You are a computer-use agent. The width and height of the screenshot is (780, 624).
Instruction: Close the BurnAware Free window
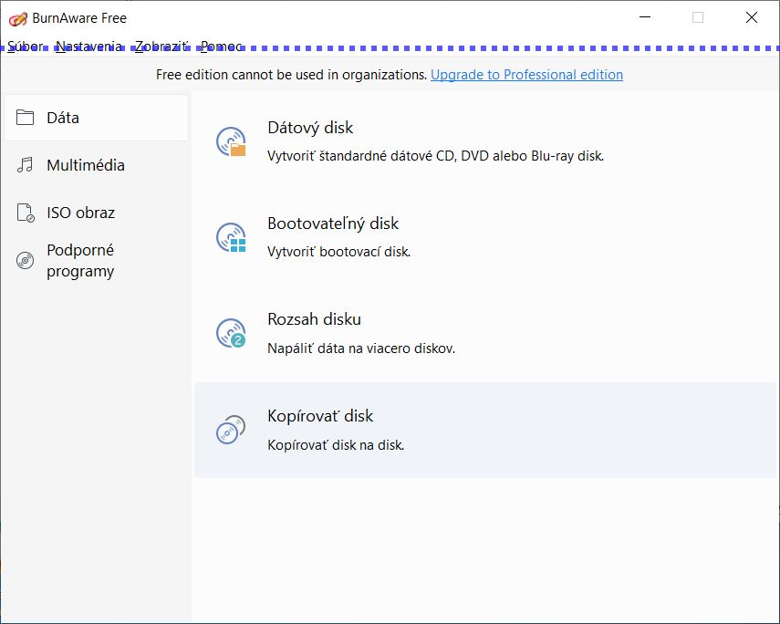coord(751,17)
